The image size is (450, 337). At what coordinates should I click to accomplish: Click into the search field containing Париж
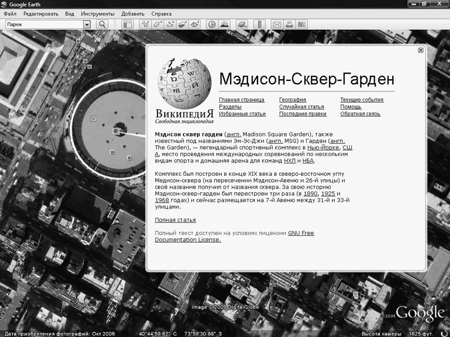click(44, 25)
